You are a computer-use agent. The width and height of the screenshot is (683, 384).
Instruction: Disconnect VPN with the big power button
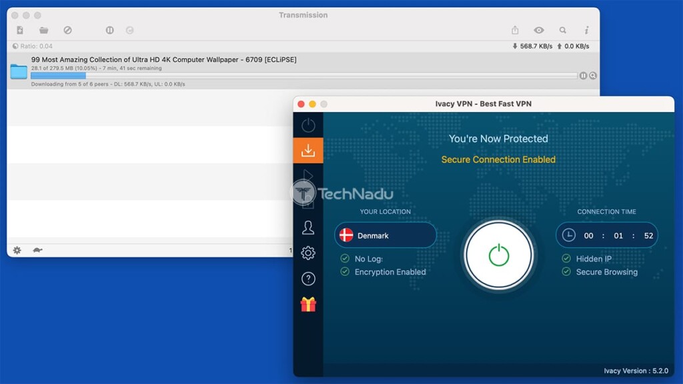point(499,255)
